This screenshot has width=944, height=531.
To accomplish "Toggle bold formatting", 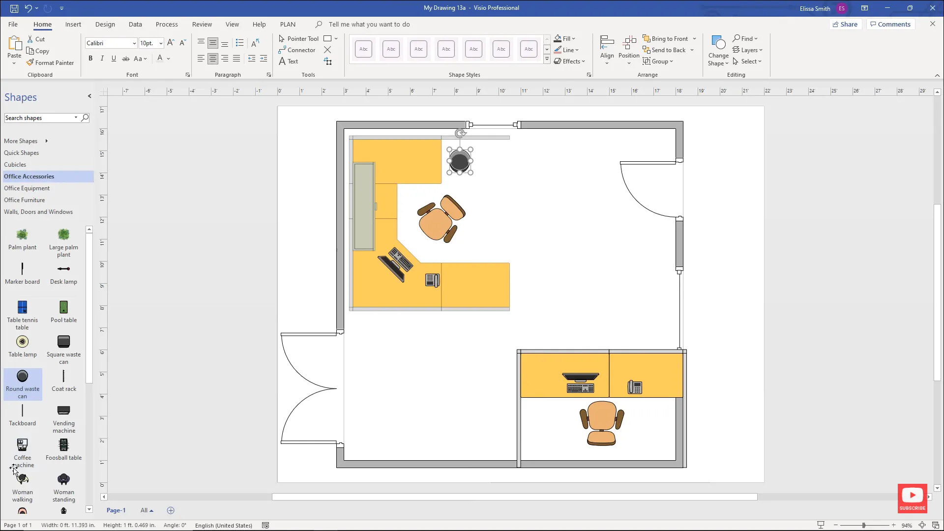I will click(90, 58).
